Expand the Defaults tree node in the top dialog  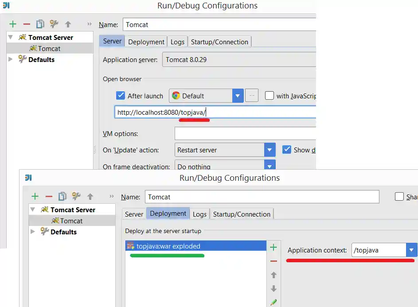tap(11, 59)
